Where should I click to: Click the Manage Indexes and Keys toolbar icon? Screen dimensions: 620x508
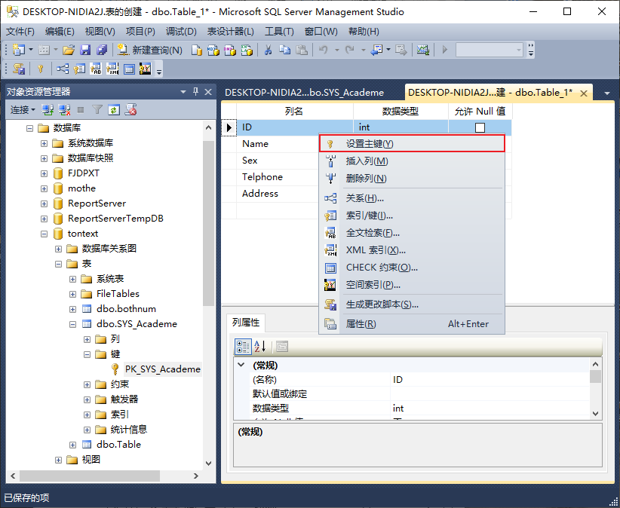tap(79, 69)
